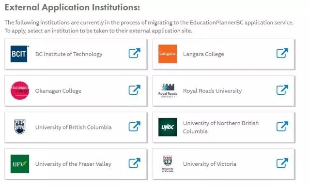Viewport: 310px width, 188px height.
Task: Click the University of Victoria crest logo
Action: 168,164
